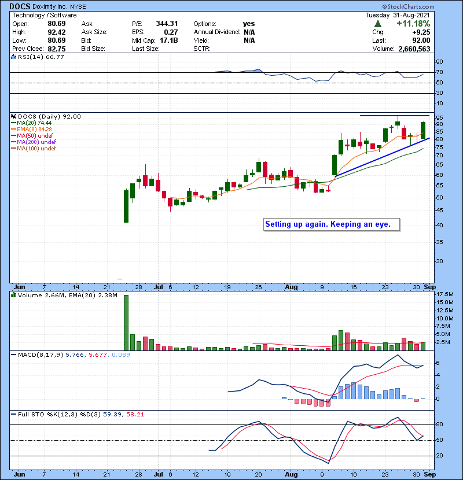Click the Jul month label on bottom axis
Screen dimensions: 463x480
[159, 474]
